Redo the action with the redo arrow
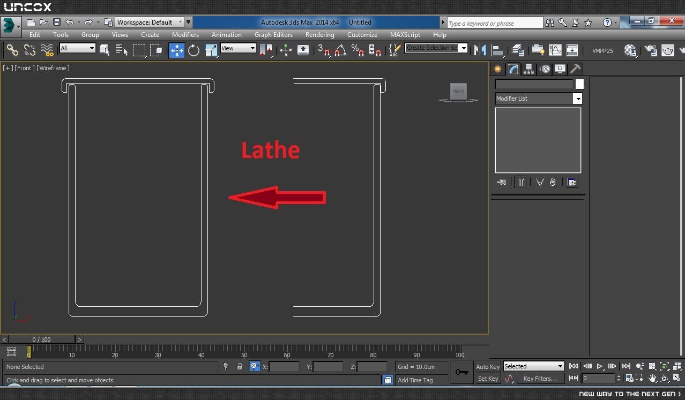 pos(89,22)
